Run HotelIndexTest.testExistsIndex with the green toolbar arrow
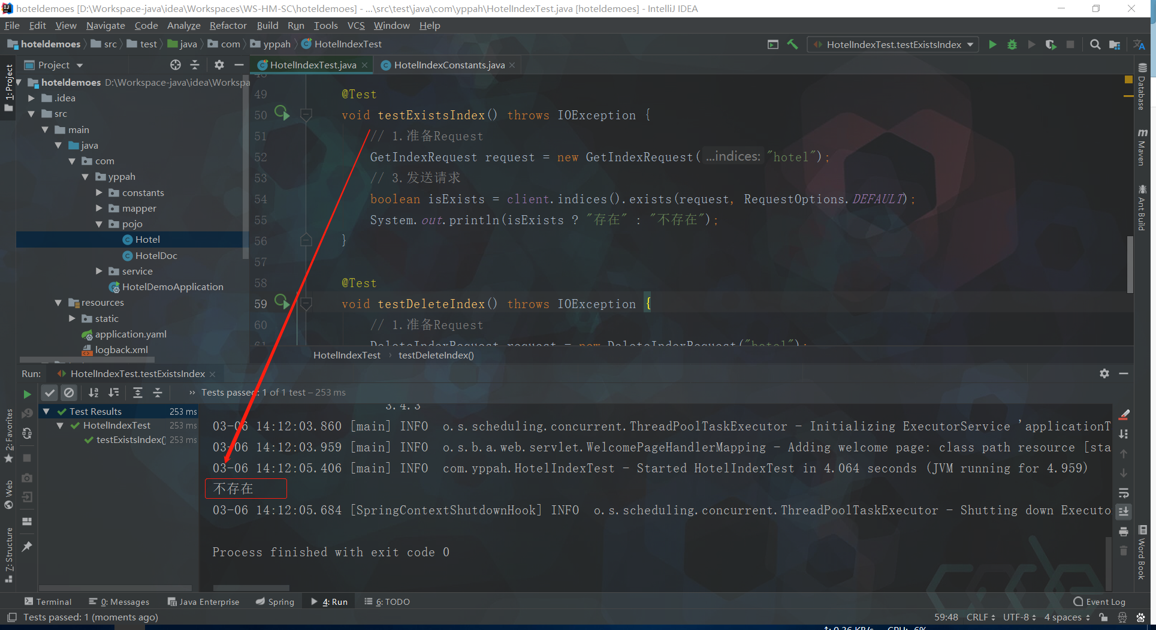Image resolution: width=1156 pixels, height=630 pixels. 992,44
